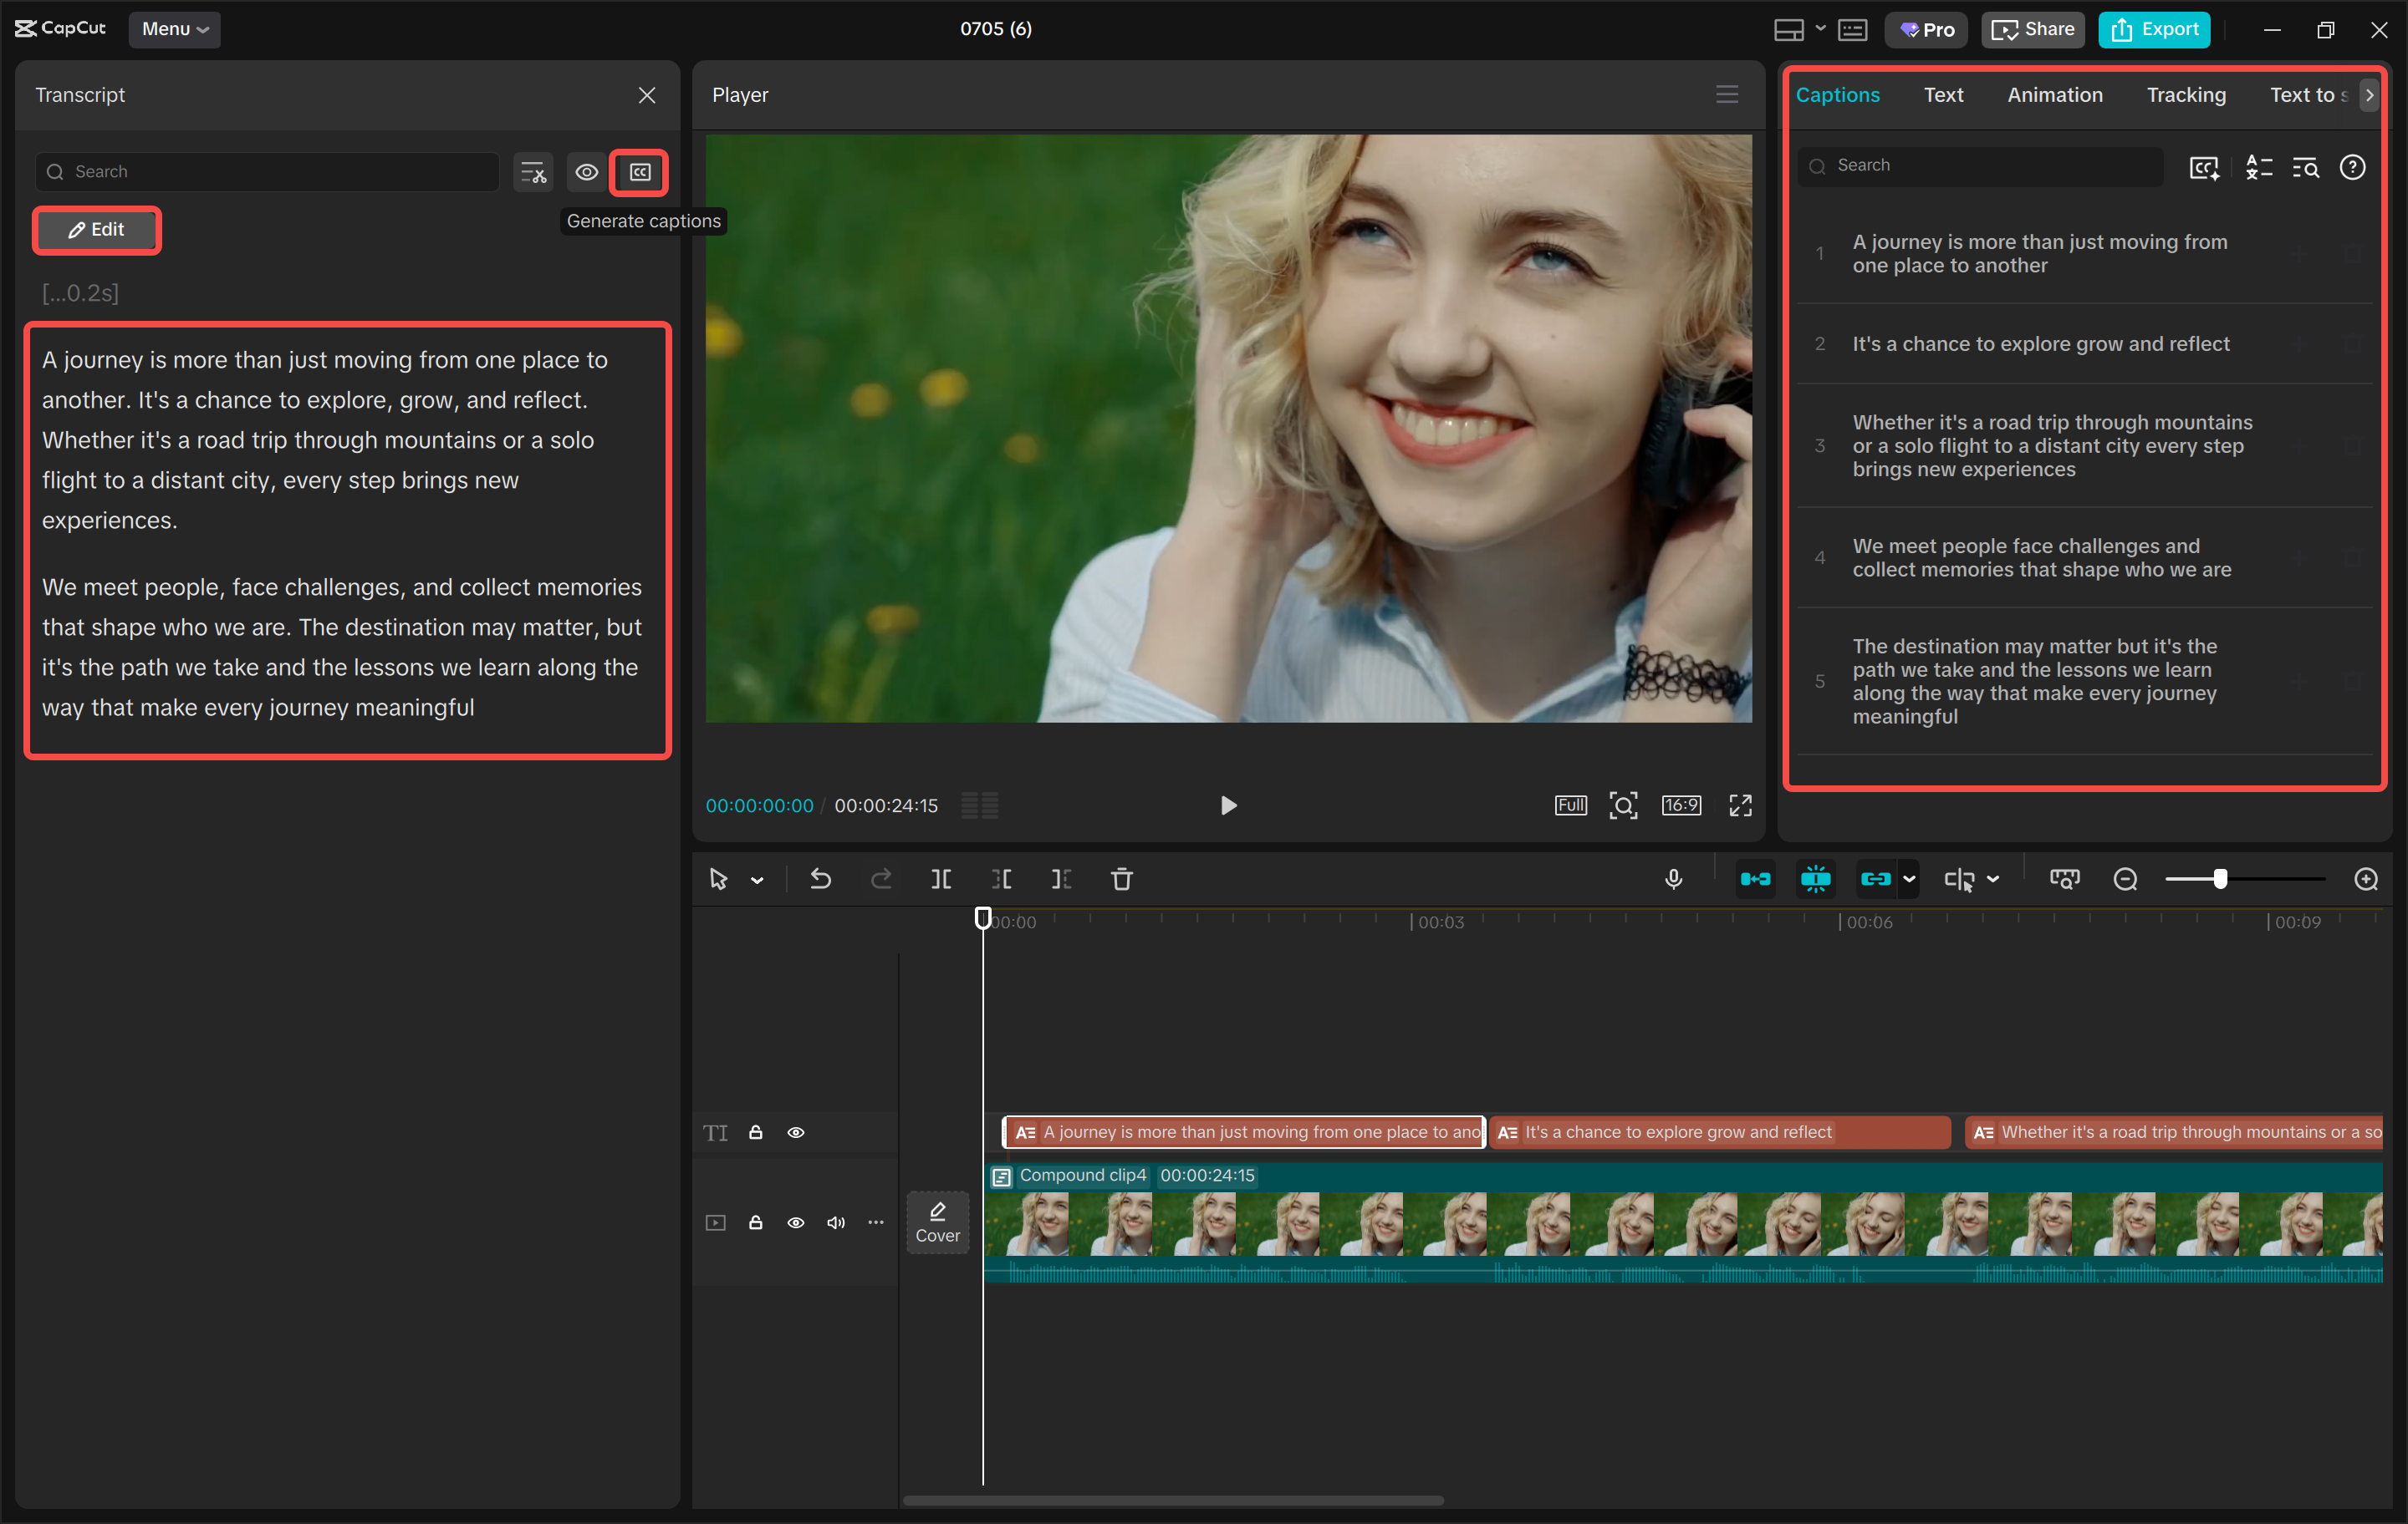The image size is (2408, 1524).
Task: Click the snapshot camera icon near the zoom controls
Action: point(2064,880)
